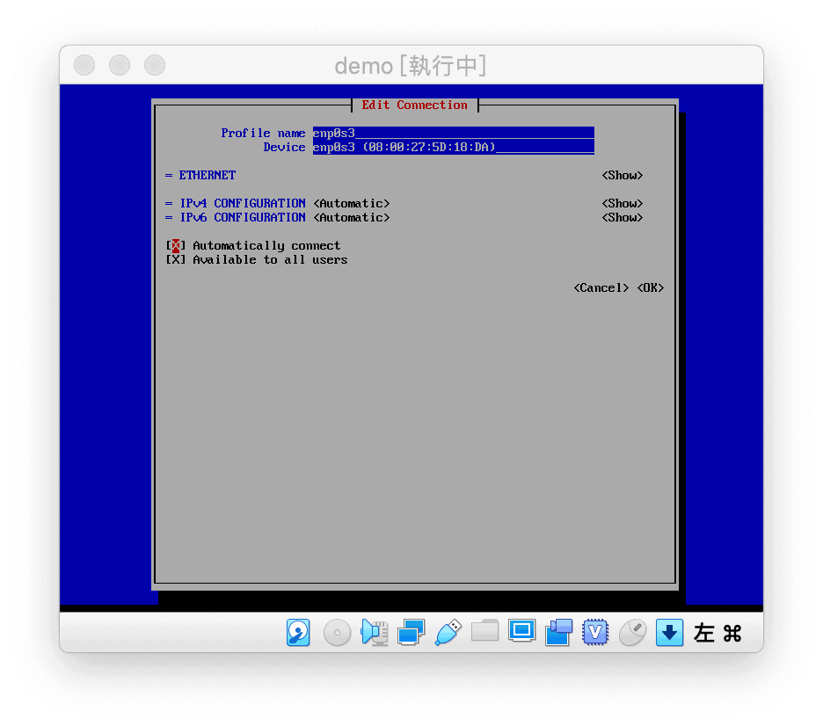Open the USB devices icon
The height and width of the screenshot is (726, 823).
coord(448,632)
